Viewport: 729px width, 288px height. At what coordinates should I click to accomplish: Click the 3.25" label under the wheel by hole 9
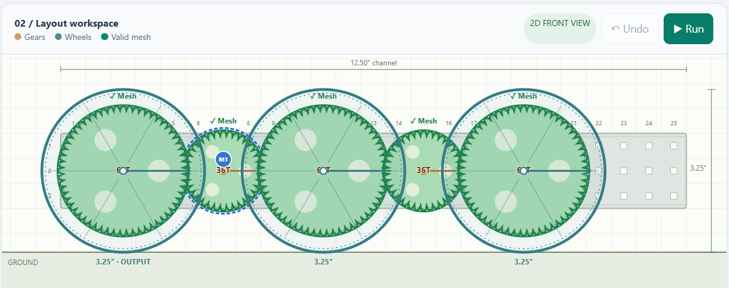(x=323, y=262)
